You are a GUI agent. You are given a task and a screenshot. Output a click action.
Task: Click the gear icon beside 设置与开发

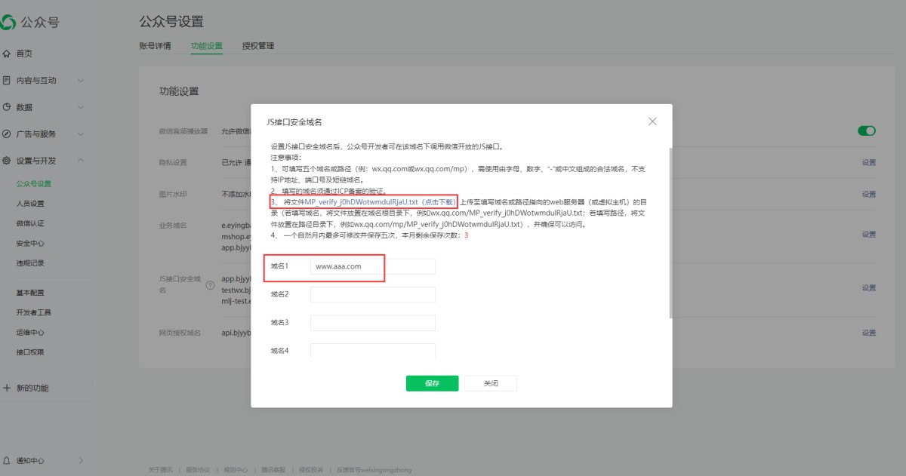pyautogui.click(x=7, y=161)
